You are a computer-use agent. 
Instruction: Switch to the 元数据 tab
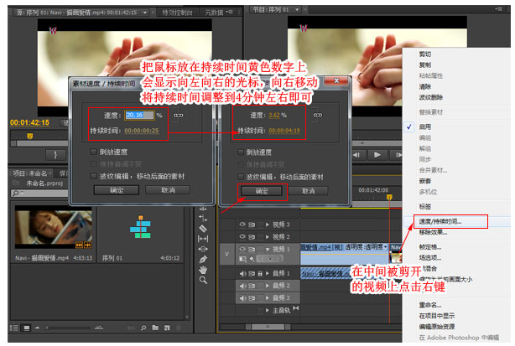[214, 13]
